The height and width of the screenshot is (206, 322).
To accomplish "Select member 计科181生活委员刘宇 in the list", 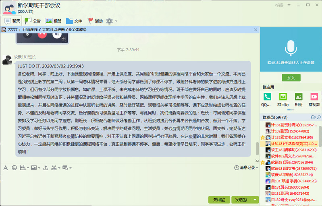I will click(x=291, y=143).
